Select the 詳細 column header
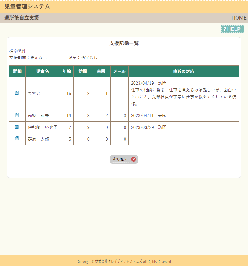This screenshot has width=248, height=266. click(17, 71)
